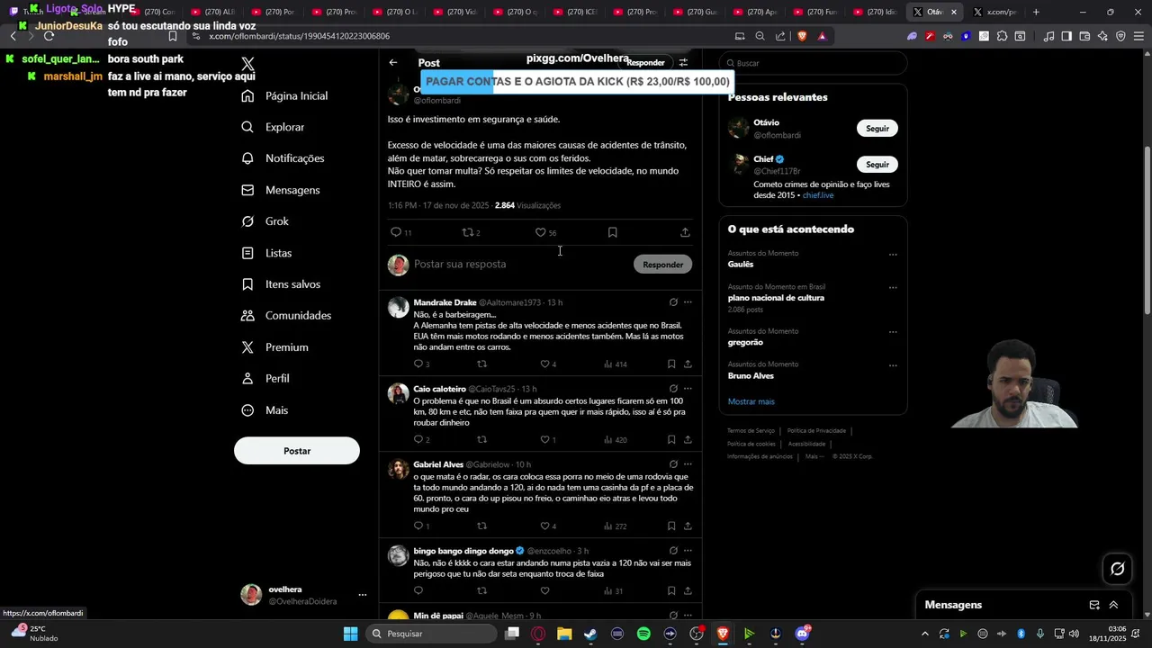Open Página Inicial in the sidebar

click(284, 96)
